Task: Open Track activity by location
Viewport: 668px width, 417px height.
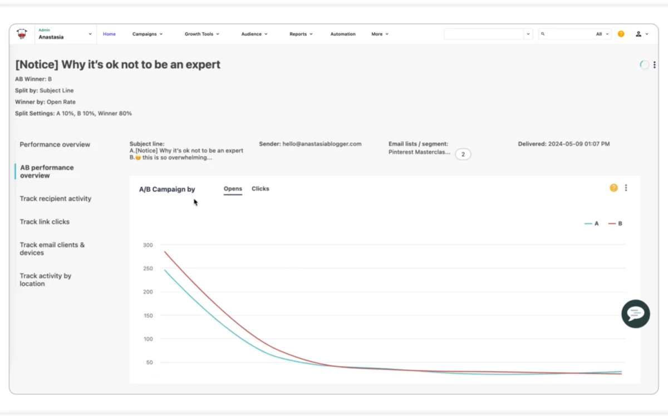Action: coord(46,280)
